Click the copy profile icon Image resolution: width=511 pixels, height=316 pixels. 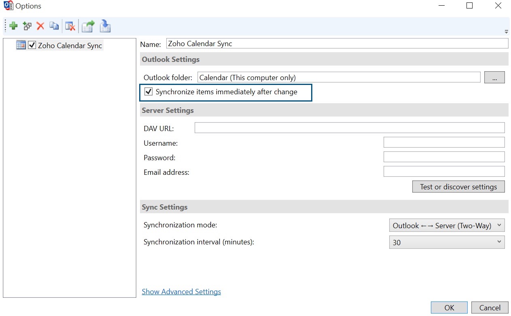(x=54, y=26)
